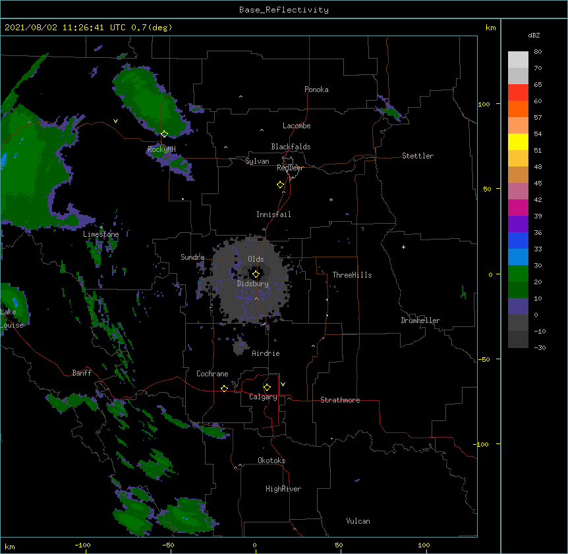Click the Limestone label

[x=101, y=234]
